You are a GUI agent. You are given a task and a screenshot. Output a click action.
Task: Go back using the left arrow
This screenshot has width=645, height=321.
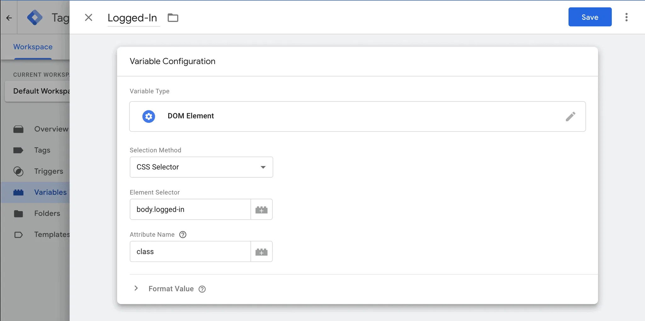(x=9, y=18)
